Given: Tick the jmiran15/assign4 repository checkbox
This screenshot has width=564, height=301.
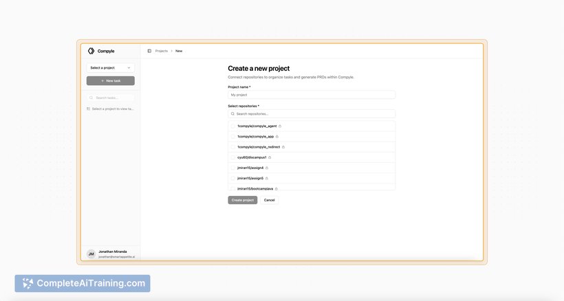Looking at the screenshot, I should (x=232, y=168).
